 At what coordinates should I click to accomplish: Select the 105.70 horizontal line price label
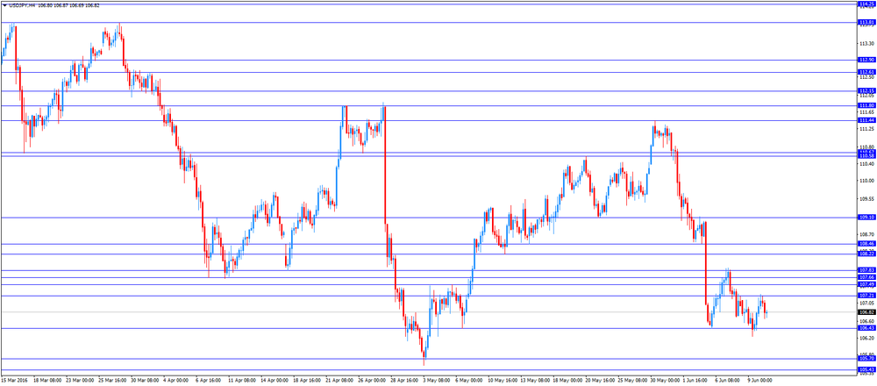pyautogui.click(x=866, y=359)
